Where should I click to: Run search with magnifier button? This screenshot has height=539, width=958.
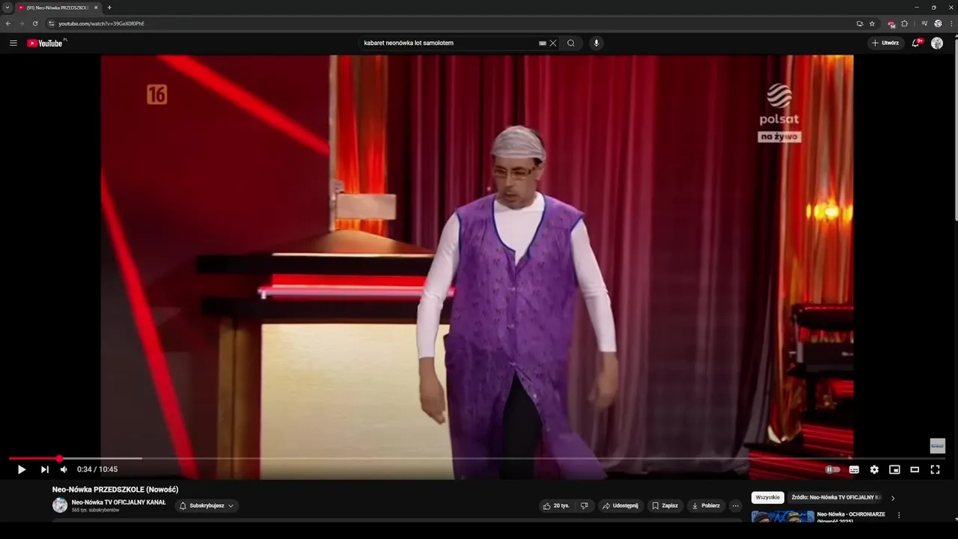pos(571,43)
